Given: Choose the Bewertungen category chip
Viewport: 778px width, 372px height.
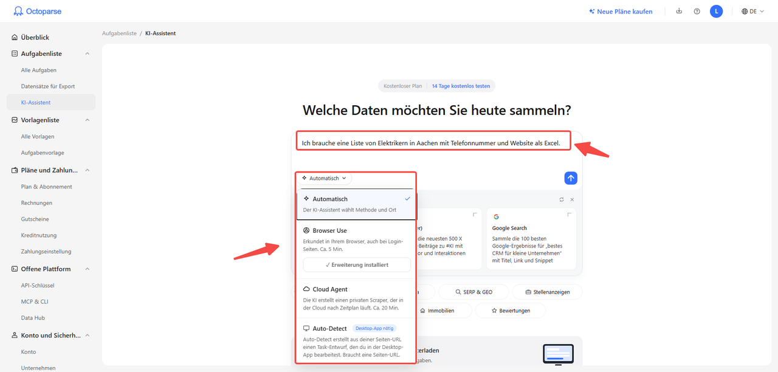Looking at the screenshot, I should click(510, 310).
